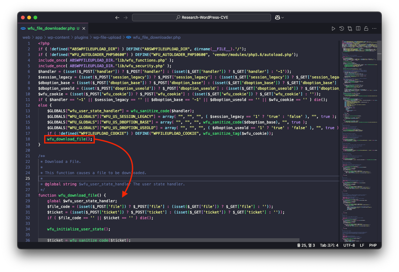Open the 'app' breadcrumb segment
Viewport: 399px width, 272px height.
[x=39, y=37]
